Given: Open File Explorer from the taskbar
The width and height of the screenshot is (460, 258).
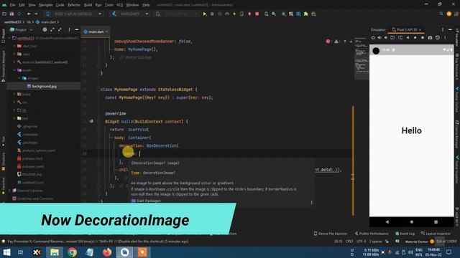Looking at the screenshot, I should (55, 252).
